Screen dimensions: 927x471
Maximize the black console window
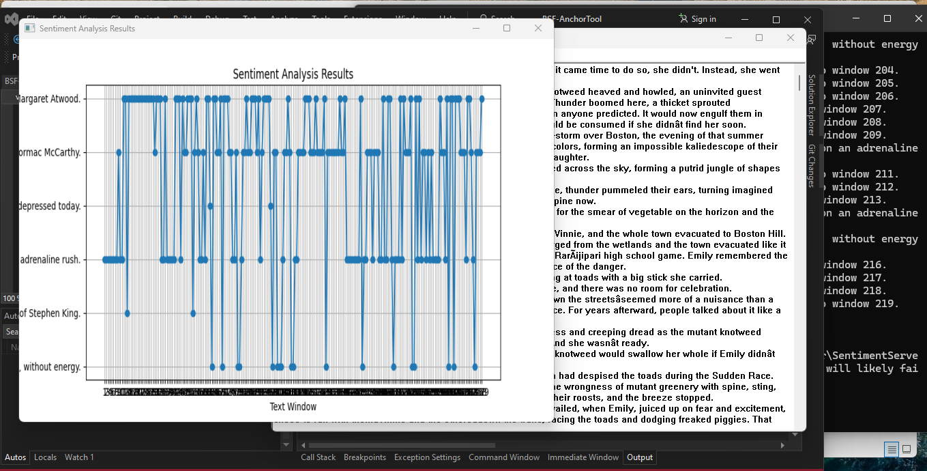887,18
